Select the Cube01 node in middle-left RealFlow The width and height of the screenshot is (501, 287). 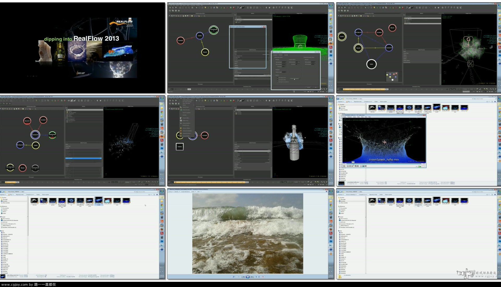pos(36,145)
